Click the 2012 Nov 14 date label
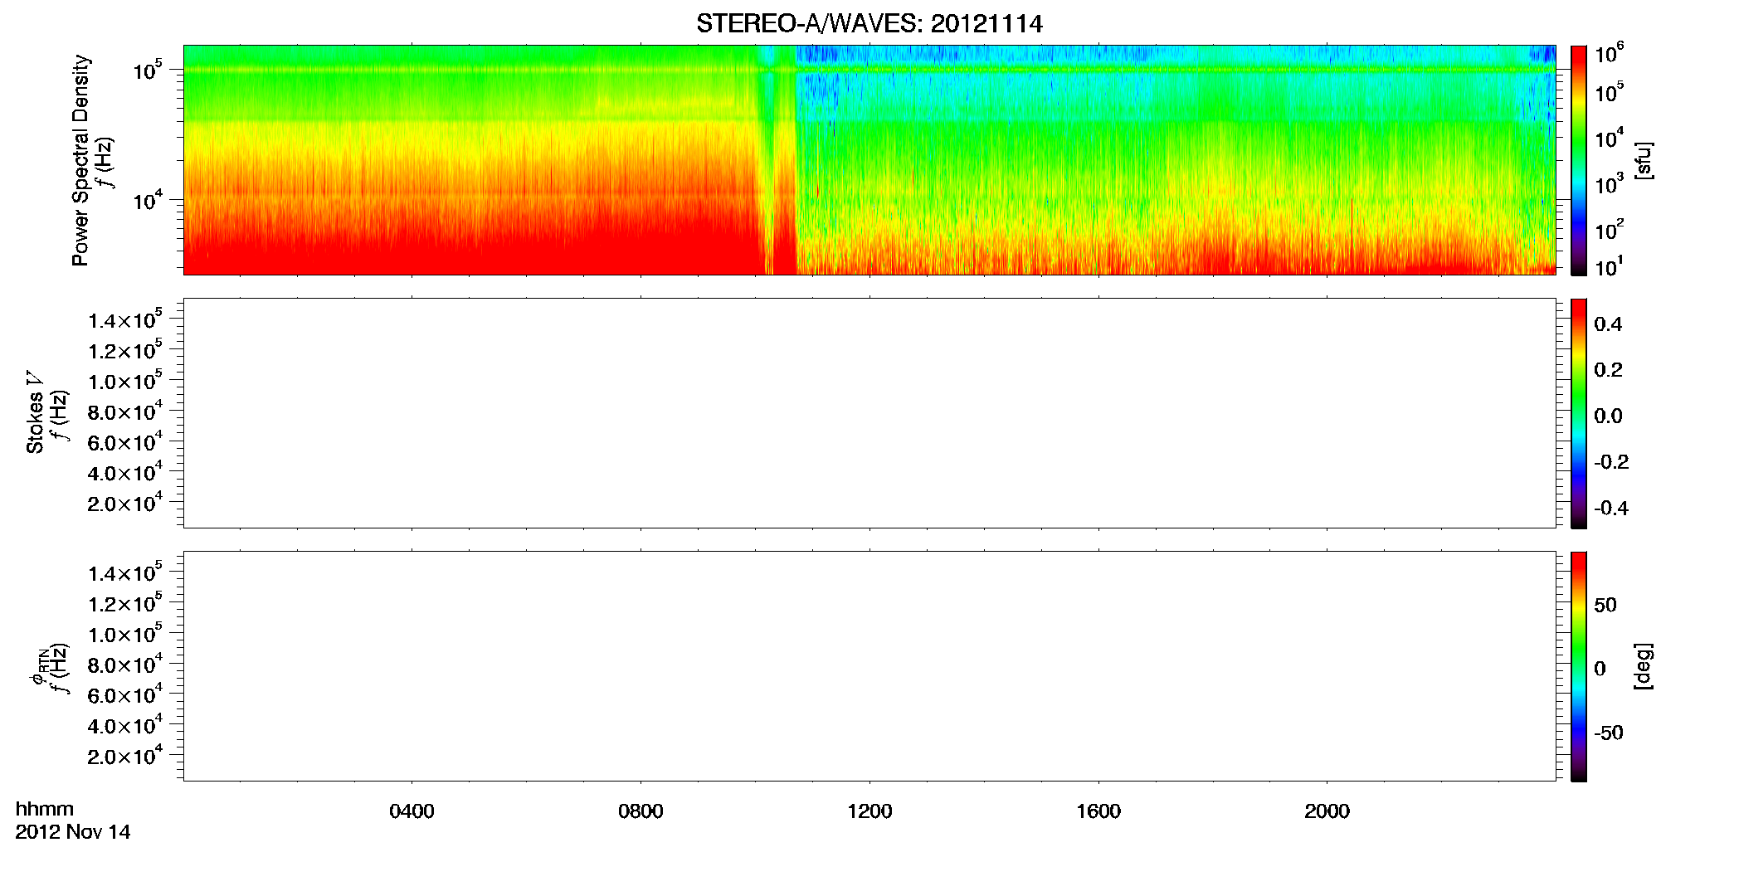 (73, 832)
